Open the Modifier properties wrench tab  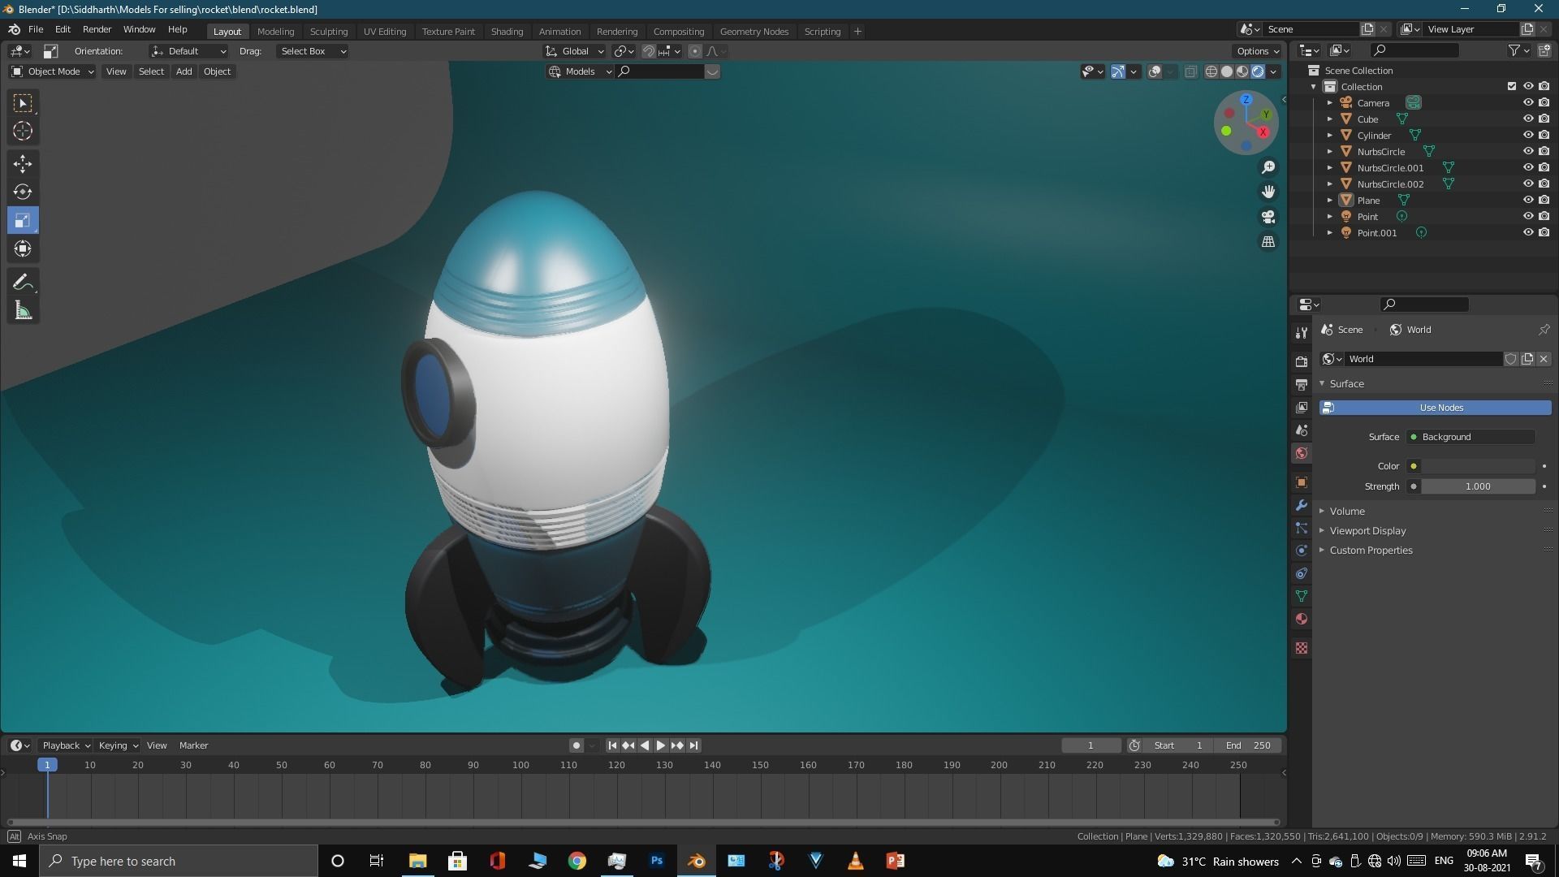click(1302, 505)
